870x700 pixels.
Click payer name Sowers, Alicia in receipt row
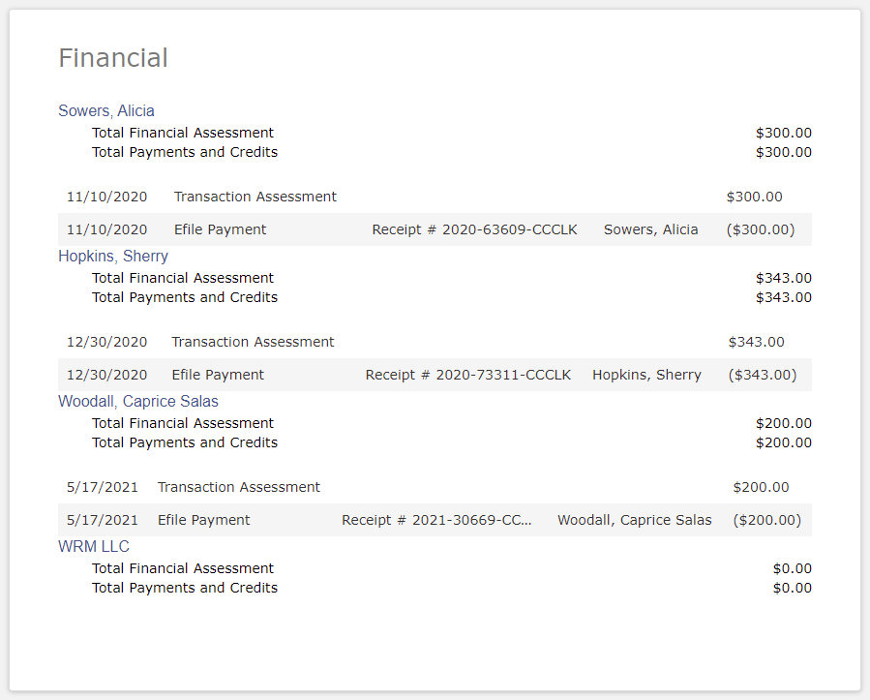coord(651,229)
